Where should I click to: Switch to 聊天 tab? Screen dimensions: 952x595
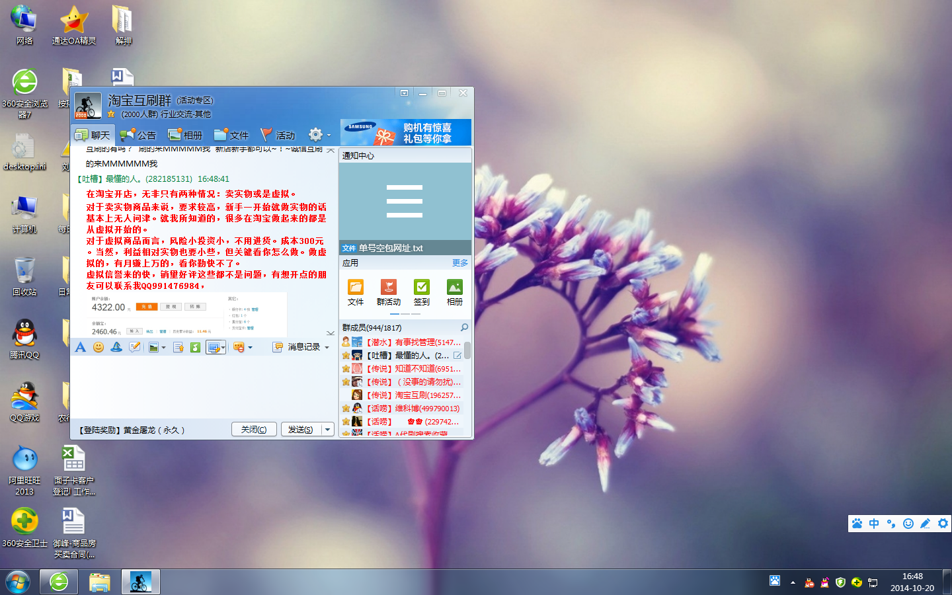pyautogui.click(x=92, y=135)
